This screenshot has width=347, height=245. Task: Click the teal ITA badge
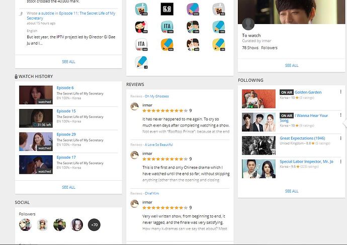(167, 27)
